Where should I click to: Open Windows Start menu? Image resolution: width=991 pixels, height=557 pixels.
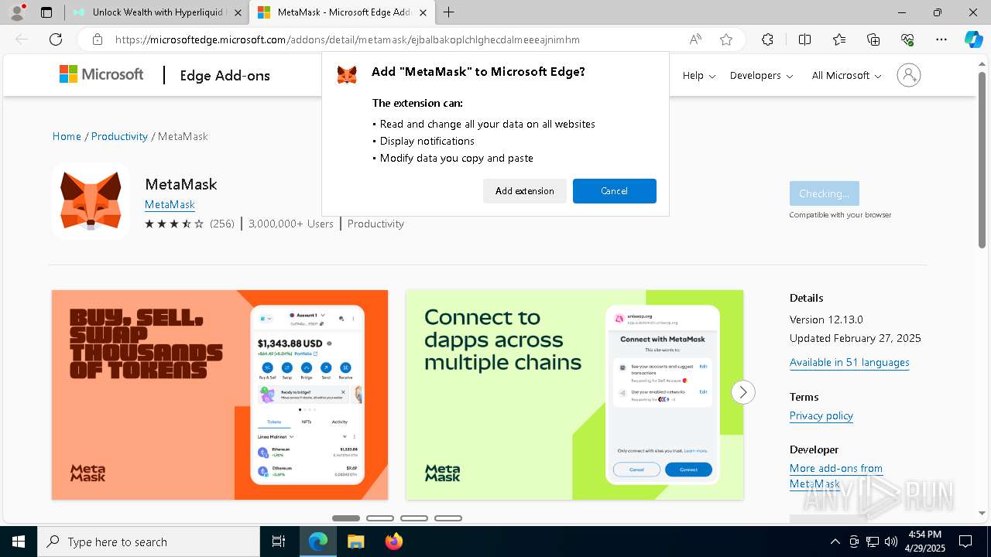point(19,542)
